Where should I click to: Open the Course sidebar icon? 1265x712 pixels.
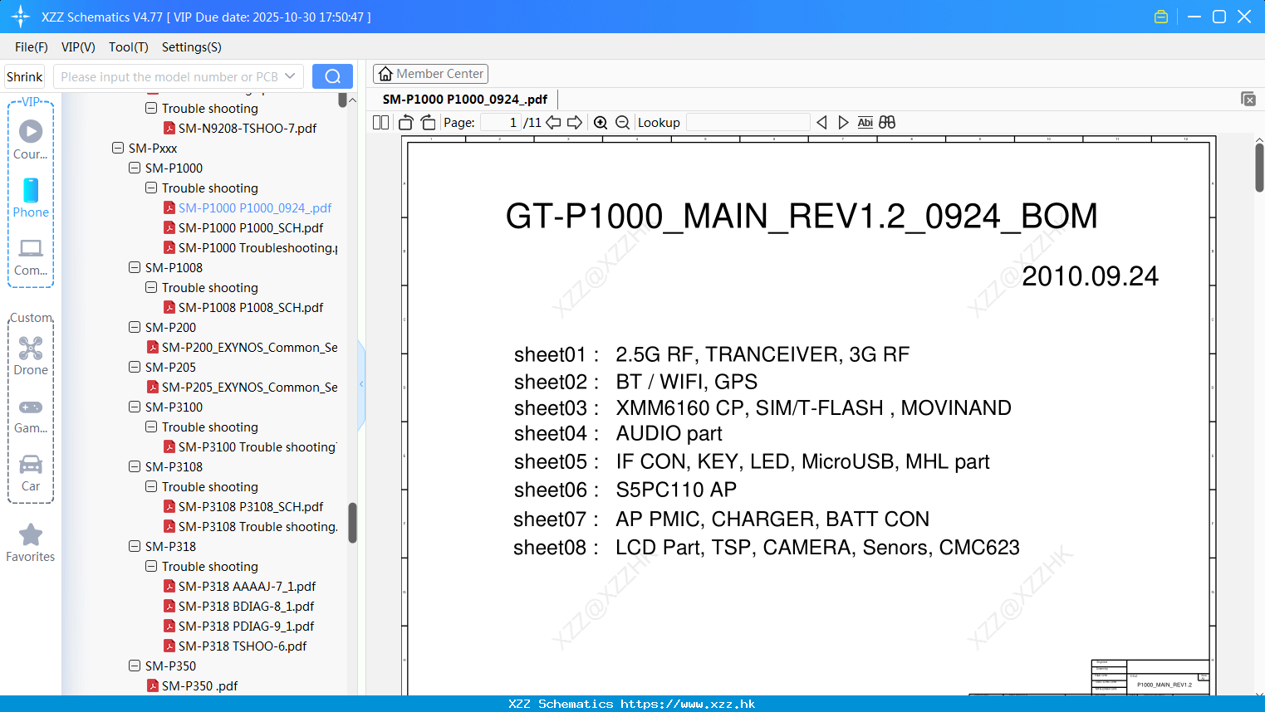click(x=31, y=139)
